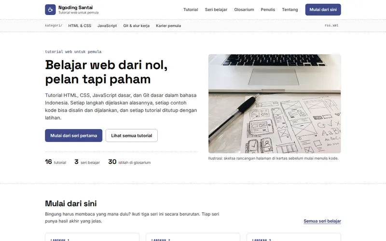386x241 pixels.
Task: Open the Karier pemula category
Action: tap(168, 26)
